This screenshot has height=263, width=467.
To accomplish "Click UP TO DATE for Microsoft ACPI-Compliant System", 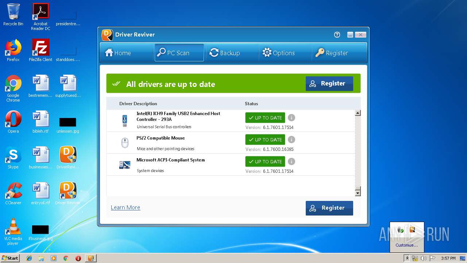I will [265, 161].
